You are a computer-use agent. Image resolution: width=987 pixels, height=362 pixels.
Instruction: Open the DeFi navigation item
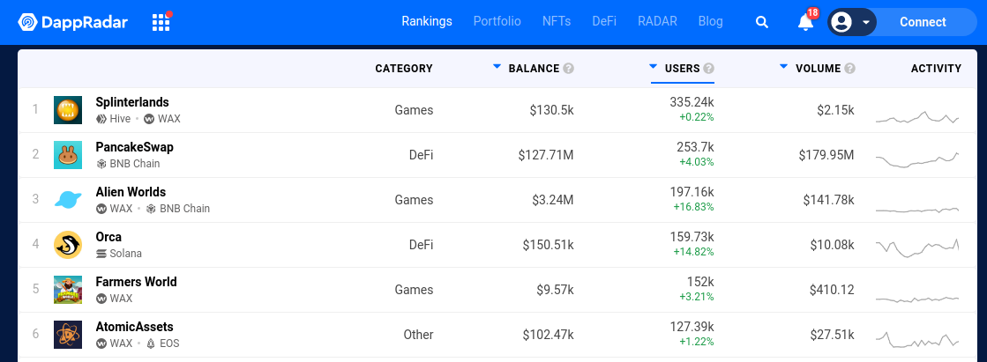point(604,21)
